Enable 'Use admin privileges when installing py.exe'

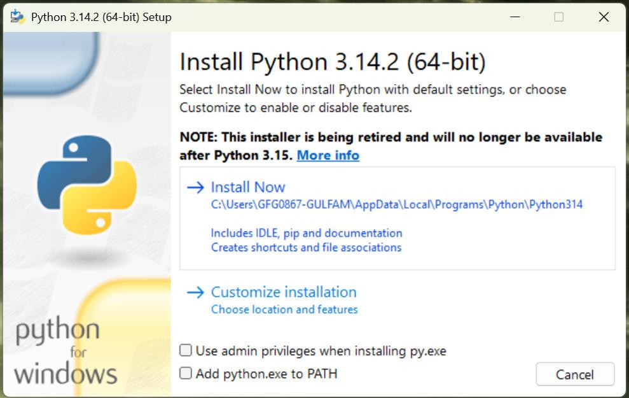coord(186,350)
